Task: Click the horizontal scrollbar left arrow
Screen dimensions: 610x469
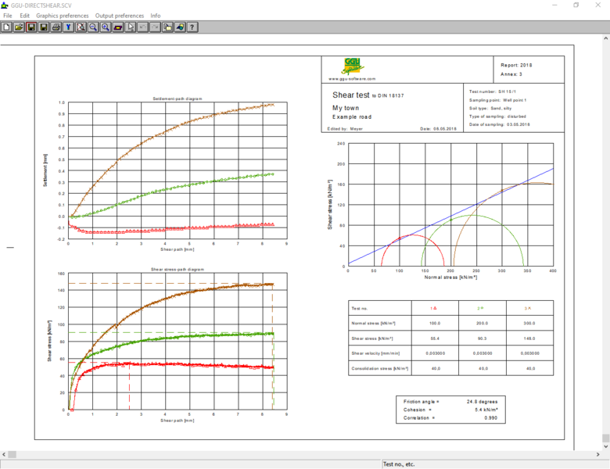Action: [4, 455]
